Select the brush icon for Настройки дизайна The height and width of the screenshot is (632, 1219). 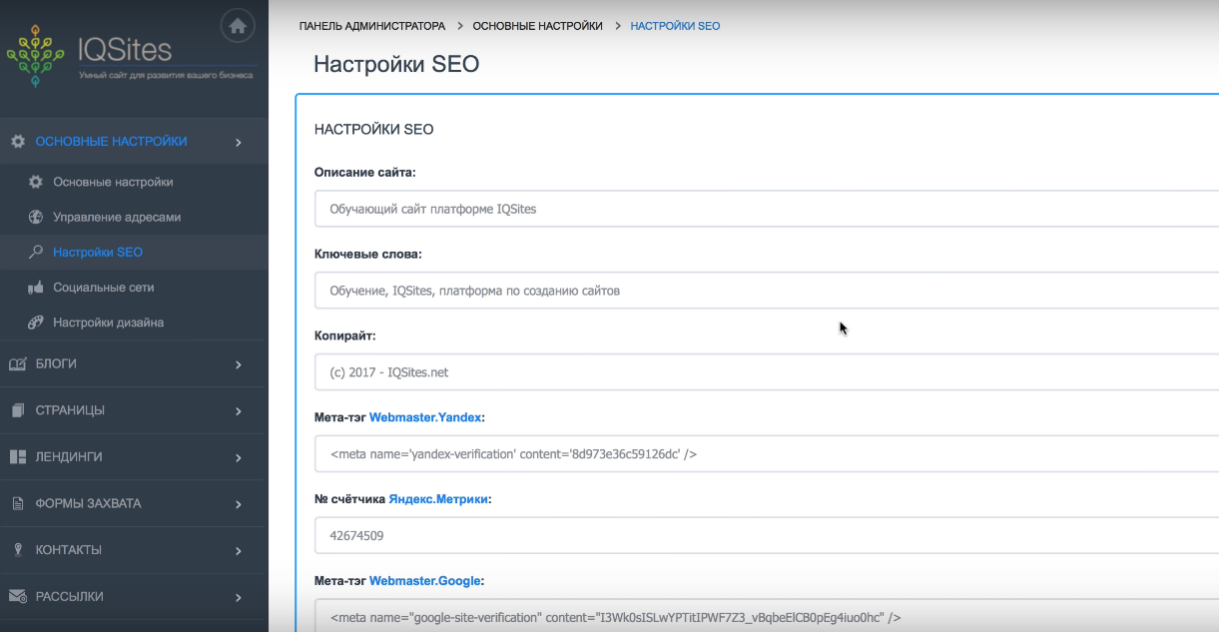(35, 321)
